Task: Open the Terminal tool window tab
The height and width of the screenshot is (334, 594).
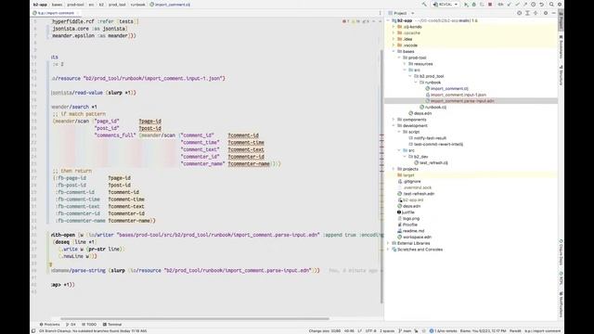Action: point(112,324)
